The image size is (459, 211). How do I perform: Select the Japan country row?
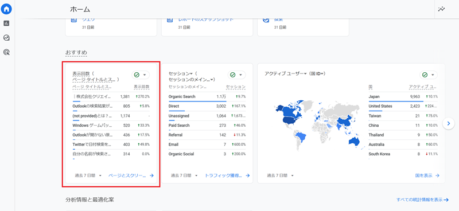tap(403, 97)
